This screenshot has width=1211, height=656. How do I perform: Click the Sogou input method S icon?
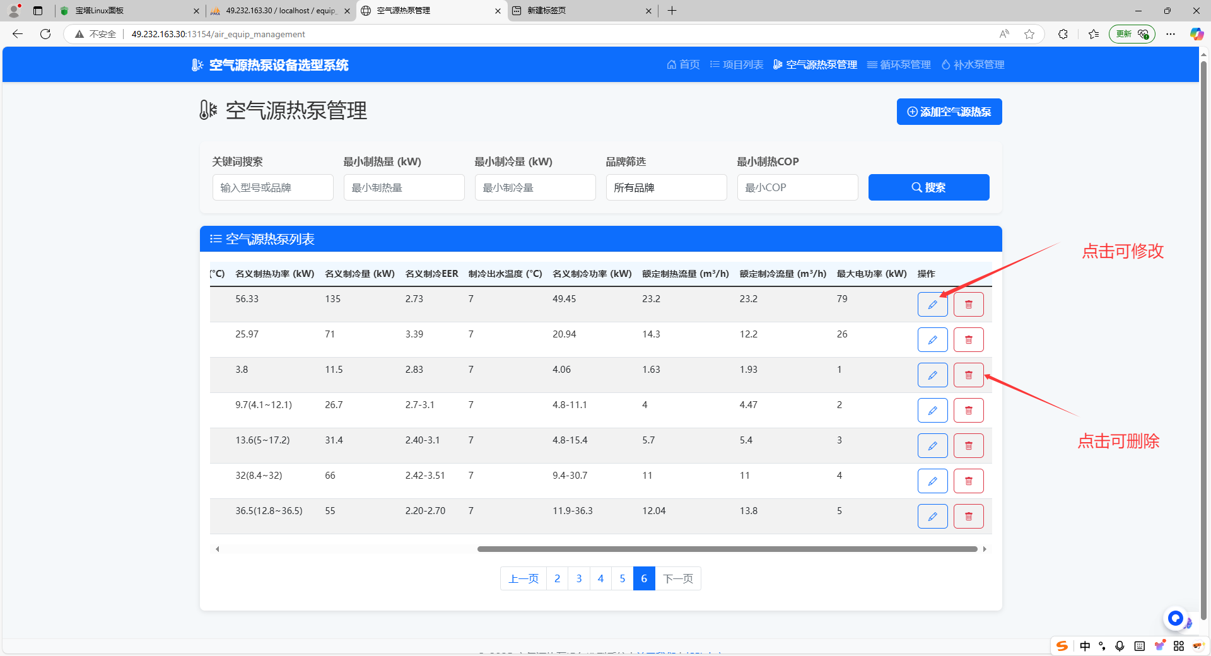(x=1062, y=646)
